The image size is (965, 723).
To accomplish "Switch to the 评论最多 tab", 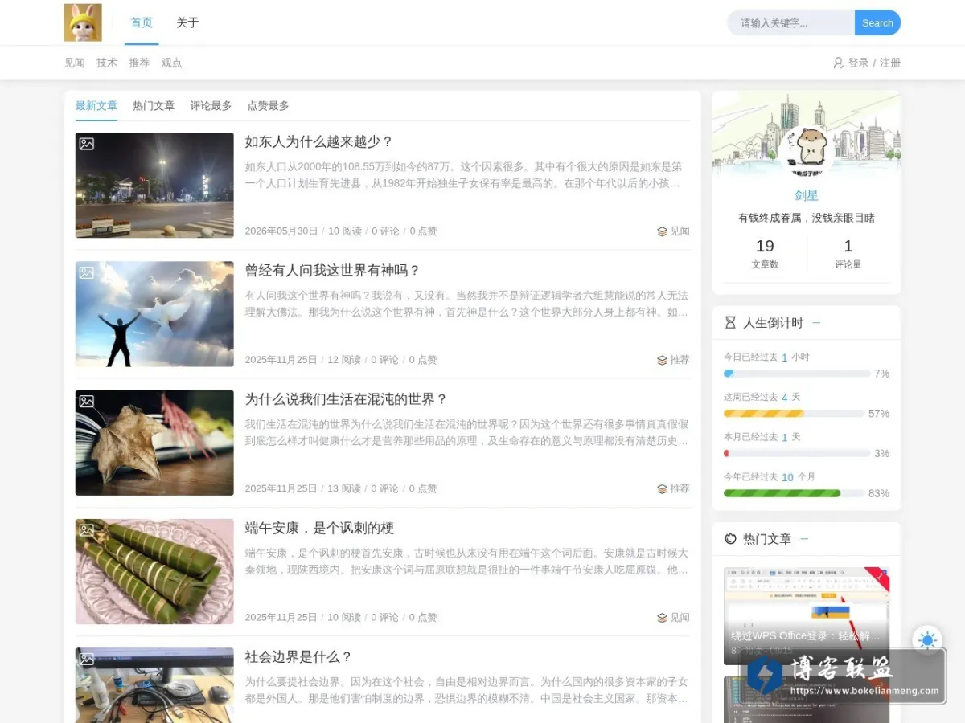I will tap(211, 106).
